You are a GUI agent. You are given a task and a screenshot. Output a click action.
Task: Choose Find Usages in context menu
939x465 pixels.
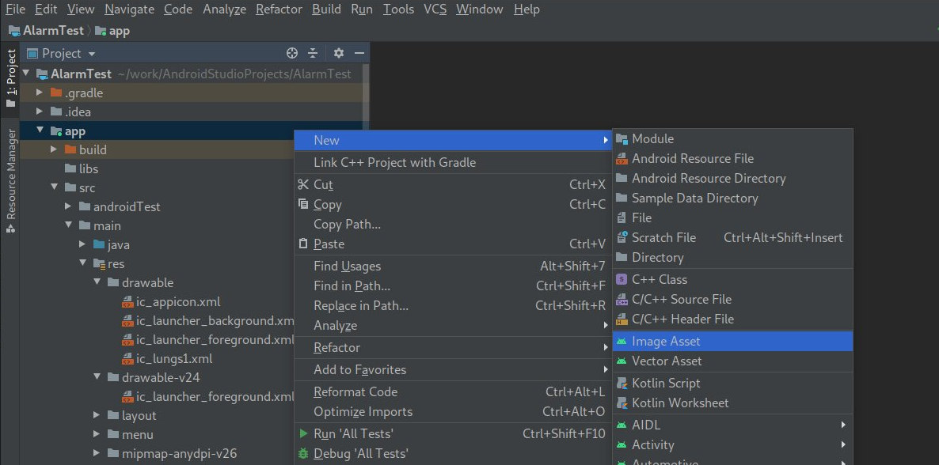[454, 267]
